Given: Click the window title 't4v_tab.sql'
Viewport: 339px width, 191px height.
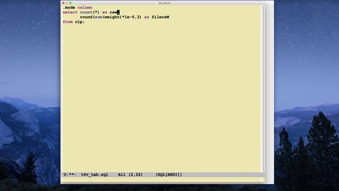Looking at the screenshot, I should tap(164, 3).
